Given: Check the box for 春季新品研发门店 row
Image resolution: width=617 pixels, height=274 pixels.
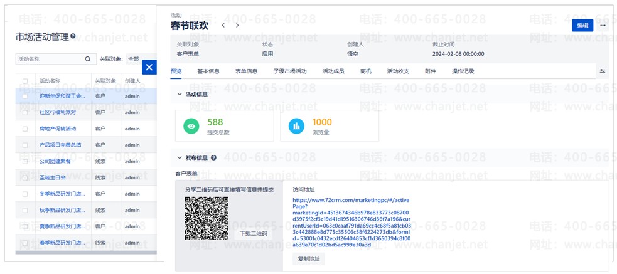Looking at the screenshot, I should (25, 243).
